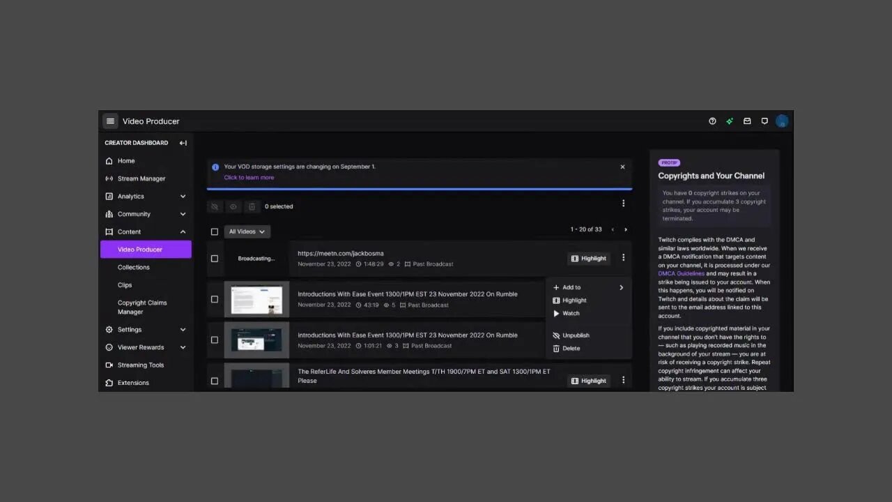
Task: Open the 43:19 Introductions video thumbnail
Action: tap(256, 300)
